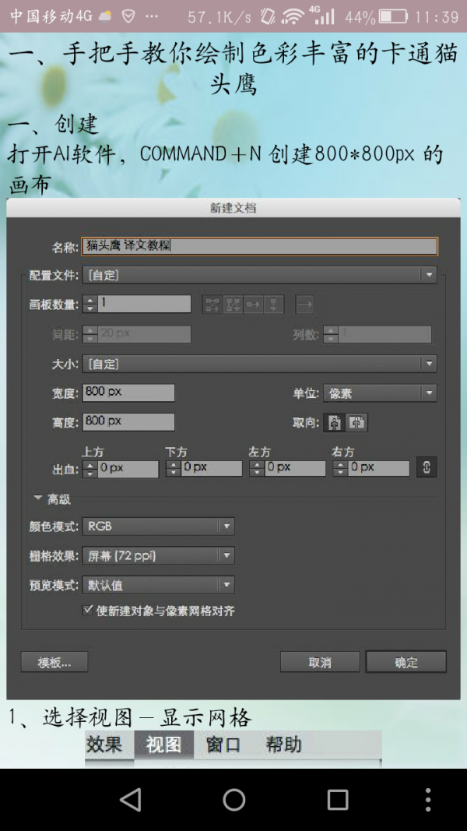Image resolution: width=467 pixels, height=831 pixels.
Task: Open the 大小 size dropdown
Action: pyautogui.click(x=259, y=364)
